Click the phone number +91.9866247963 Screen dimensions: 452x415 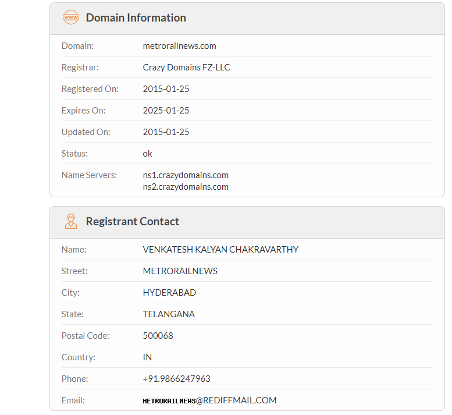click(176, 379)
